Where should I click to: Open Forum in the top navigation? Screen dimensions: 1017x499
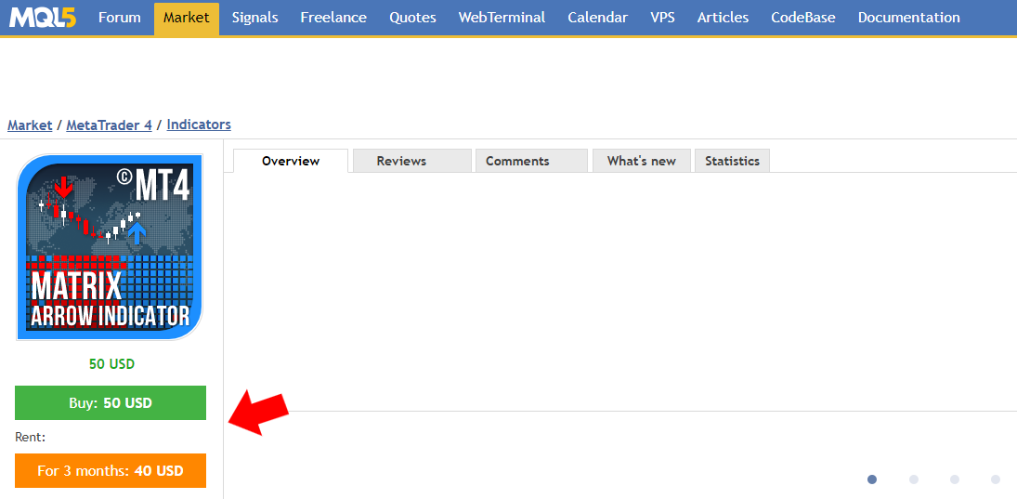pyautogui.click(x=120, y=18)
